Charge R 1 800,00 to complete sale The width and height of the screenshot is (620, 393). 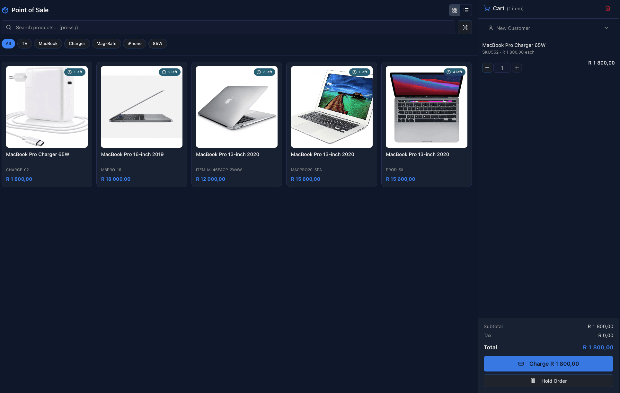[x=548, y=364]
